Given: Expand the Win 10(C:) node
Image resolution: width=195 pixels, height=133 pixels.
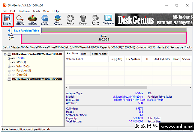Looking at the screenshot, I should point(9,67).
